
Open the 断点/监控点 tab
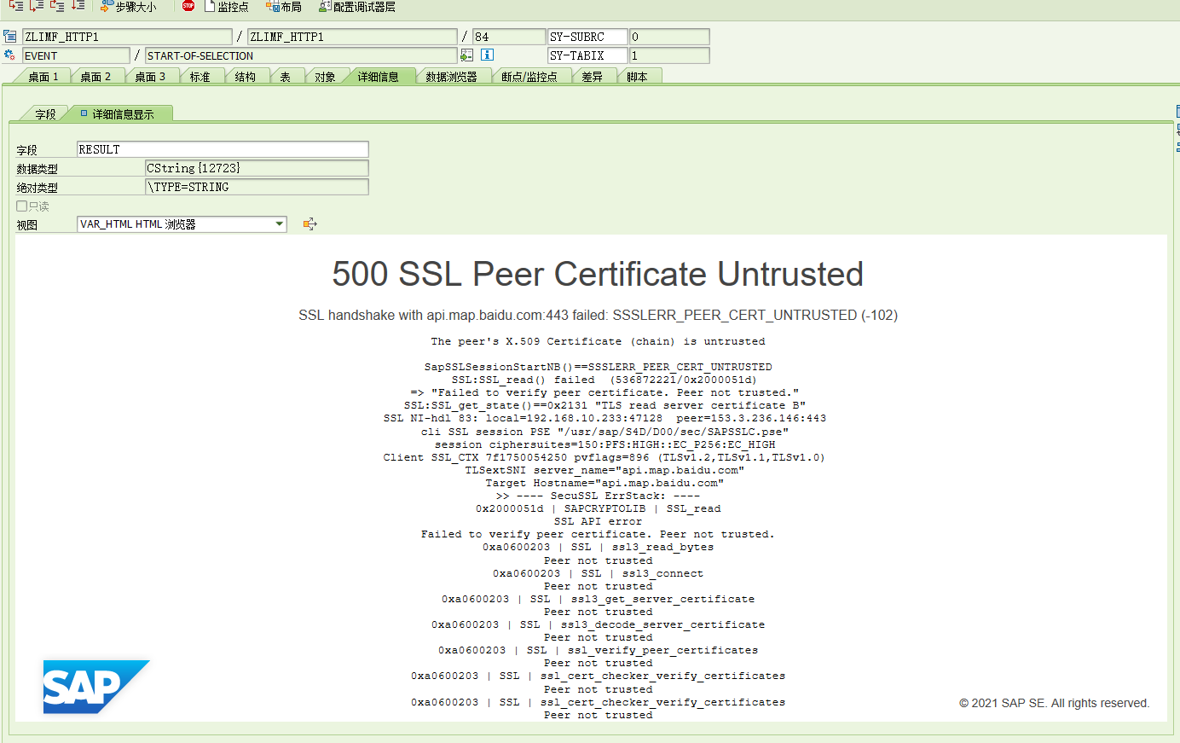click(529, 77)
